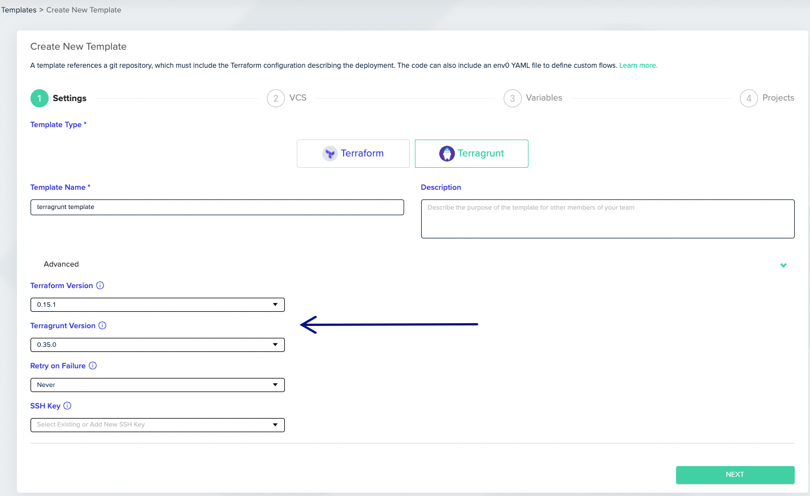
Task: Go to step 4 Projects
Action: (x=767, y=98)
